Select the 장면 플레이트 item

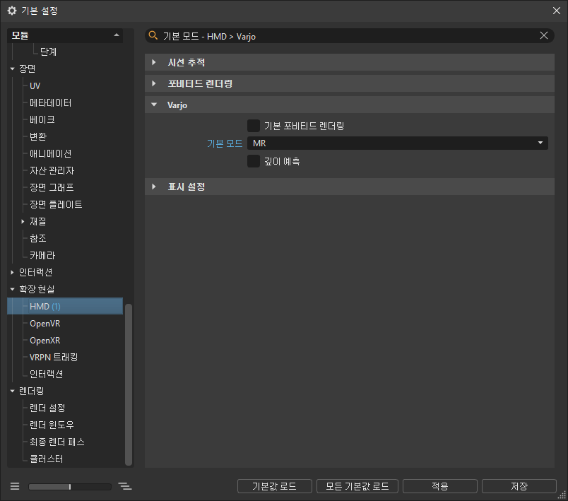[x=56, y=204]
